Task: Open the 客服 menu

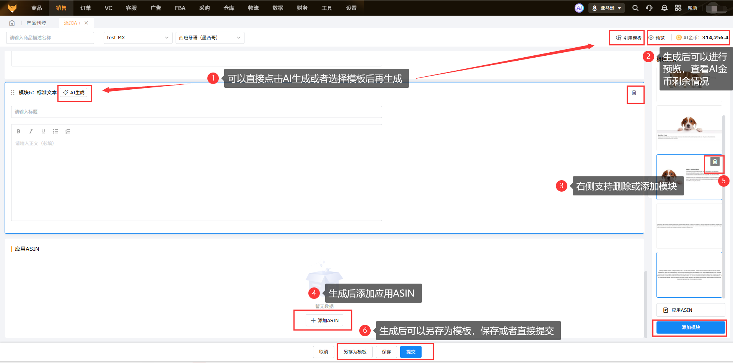Action: click(131, 8)
